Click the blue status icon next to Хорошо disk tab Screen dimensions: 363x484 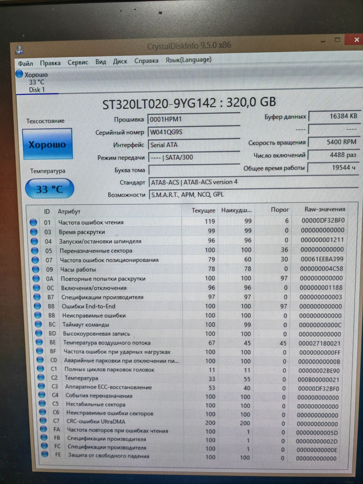click(x=19, y=74)
